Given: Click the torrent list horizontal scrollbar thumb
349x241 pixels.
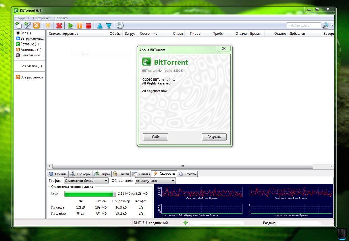Looking at the screenshot, I should 183,166.
